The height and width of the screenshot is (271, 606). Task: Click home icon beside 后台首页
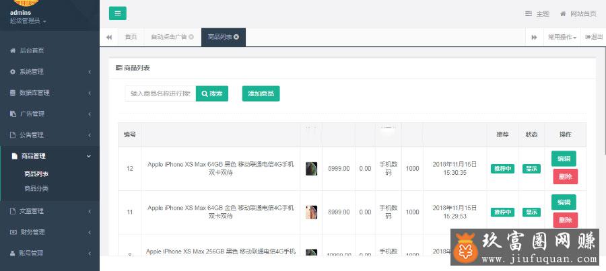pyautogui.click(x=13, y=50)
